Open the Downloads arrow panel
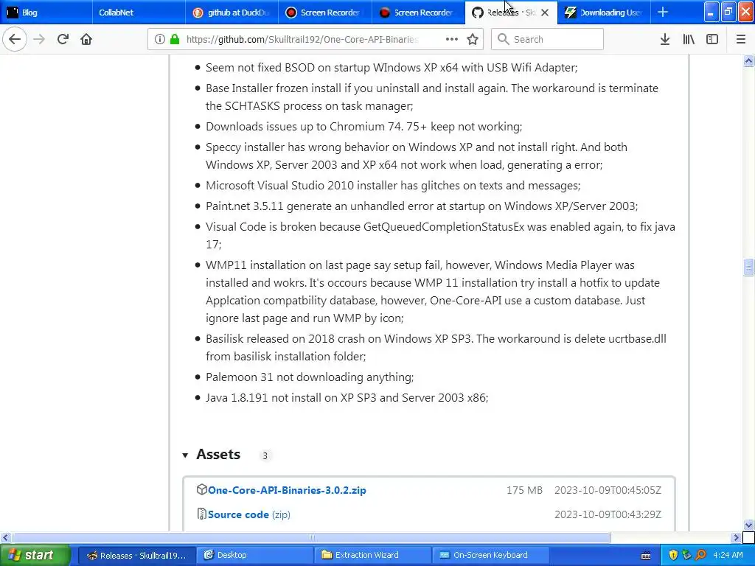Viewport: 755px width, 566px height. [665, 39]
